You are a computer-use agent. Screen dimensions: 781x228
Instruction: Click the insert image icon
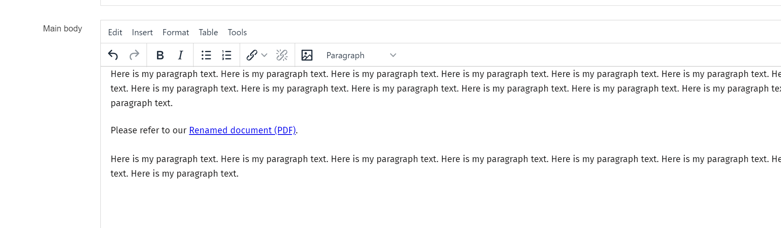click(x=307, y=55)
